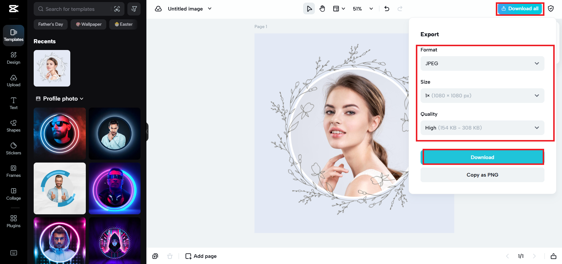Click the duplicate page icon
562x264 pixels.
click(155, 256)
